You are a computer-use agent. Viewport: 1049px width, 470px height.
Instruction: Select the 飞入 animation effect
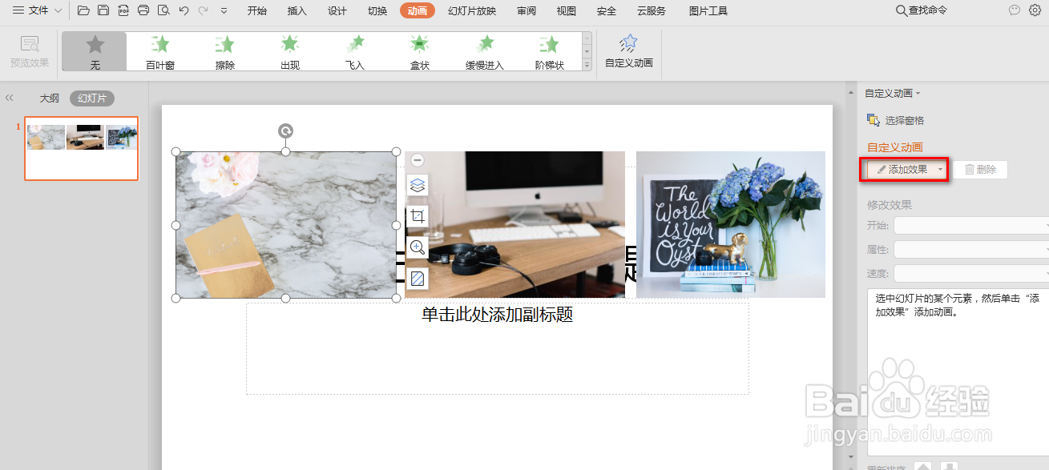(355, 52)
